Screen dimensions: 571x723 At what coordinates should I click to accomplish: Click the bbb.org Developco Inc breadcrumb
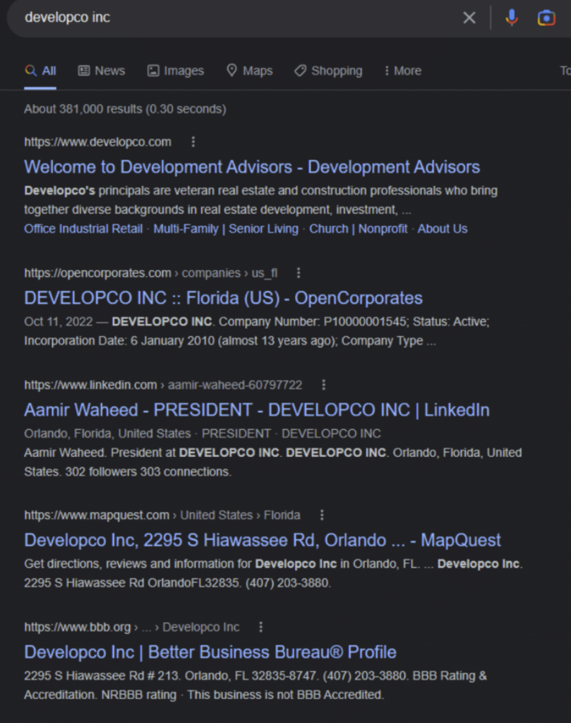point(132,627)
